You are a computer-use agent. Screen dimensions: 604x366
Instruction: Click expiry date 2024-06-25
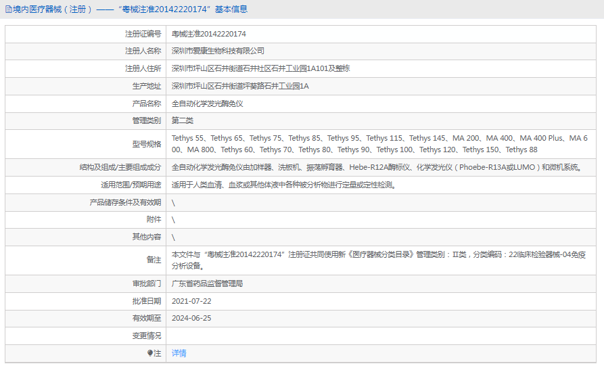(191, 318)
